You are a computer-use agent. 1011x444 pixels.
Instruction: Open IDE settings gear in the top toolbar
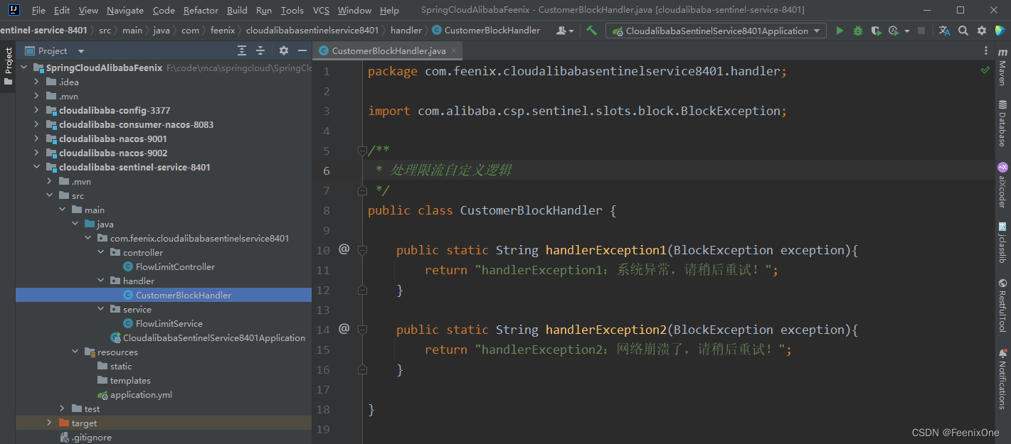982,31
